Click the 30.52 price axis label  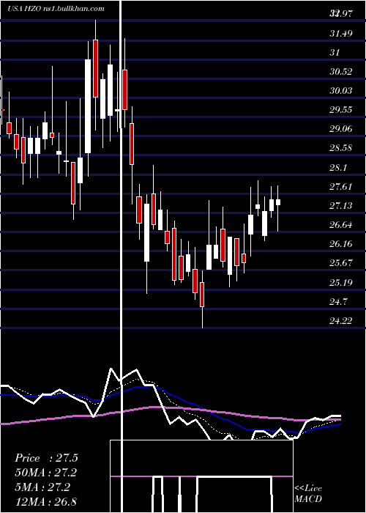[341, 72]
